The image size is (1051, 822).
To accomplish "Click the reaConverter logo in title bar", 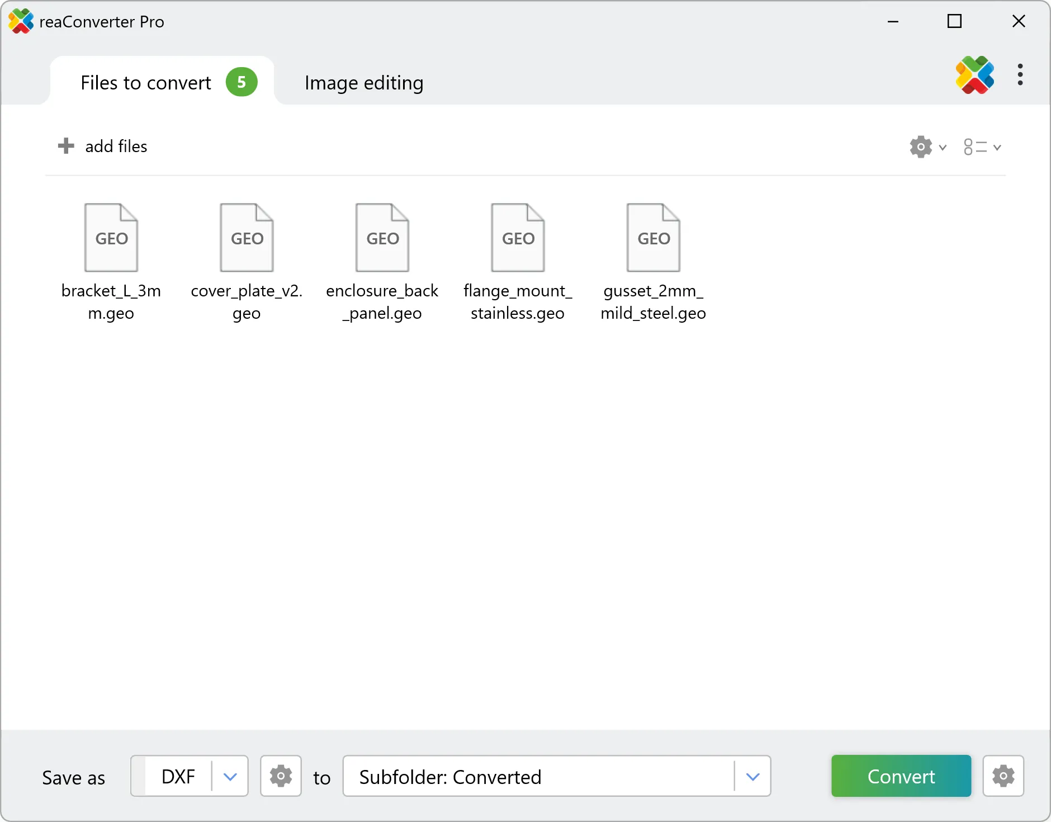I will (21, 21).
